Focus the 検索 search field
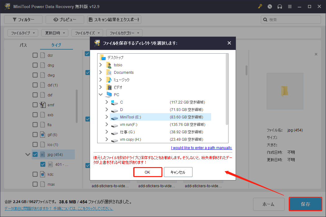This screenshot has width=326, height=217. (x=291, y=20)
